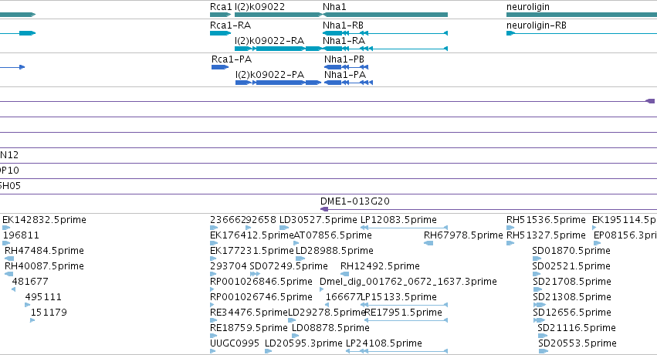Open EST label LD30527.5prime
The width and height of the screenshot is (657, 355).
click(318, 220)
